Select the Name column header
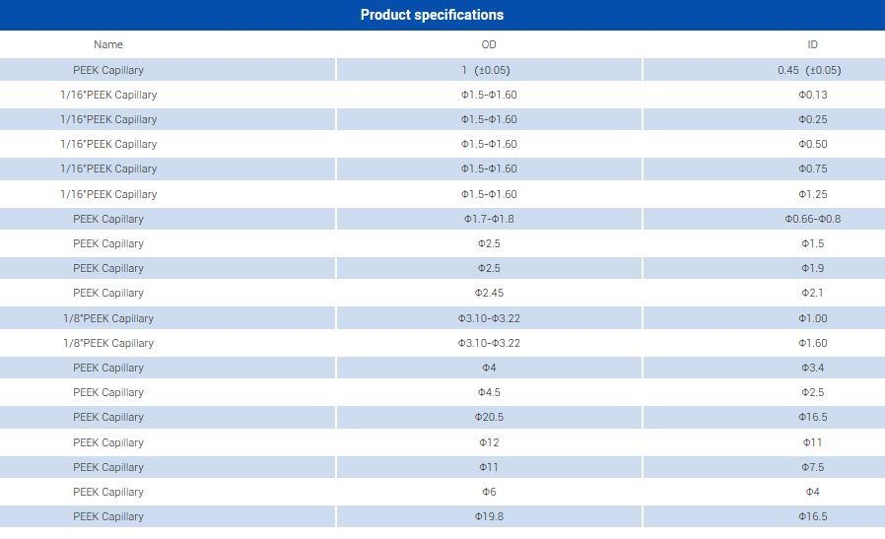885x539 pixels. click(x=108, y=44)
